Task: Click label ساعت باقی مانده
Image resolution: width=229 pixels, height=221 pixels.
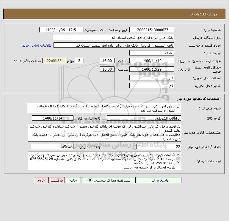Action: click(x=27, y=61)
